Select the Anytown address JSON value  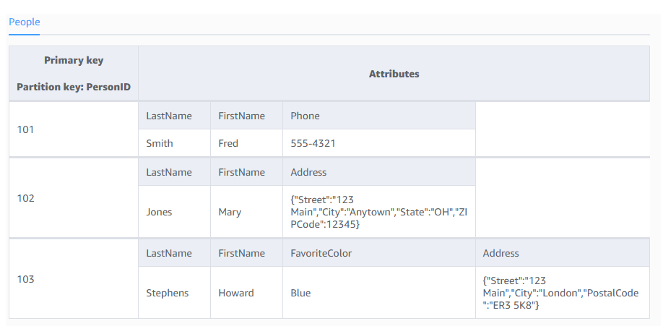tap(379, 212)
